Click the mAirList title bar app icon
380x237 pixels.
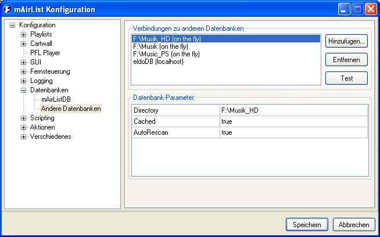(8, 9)
